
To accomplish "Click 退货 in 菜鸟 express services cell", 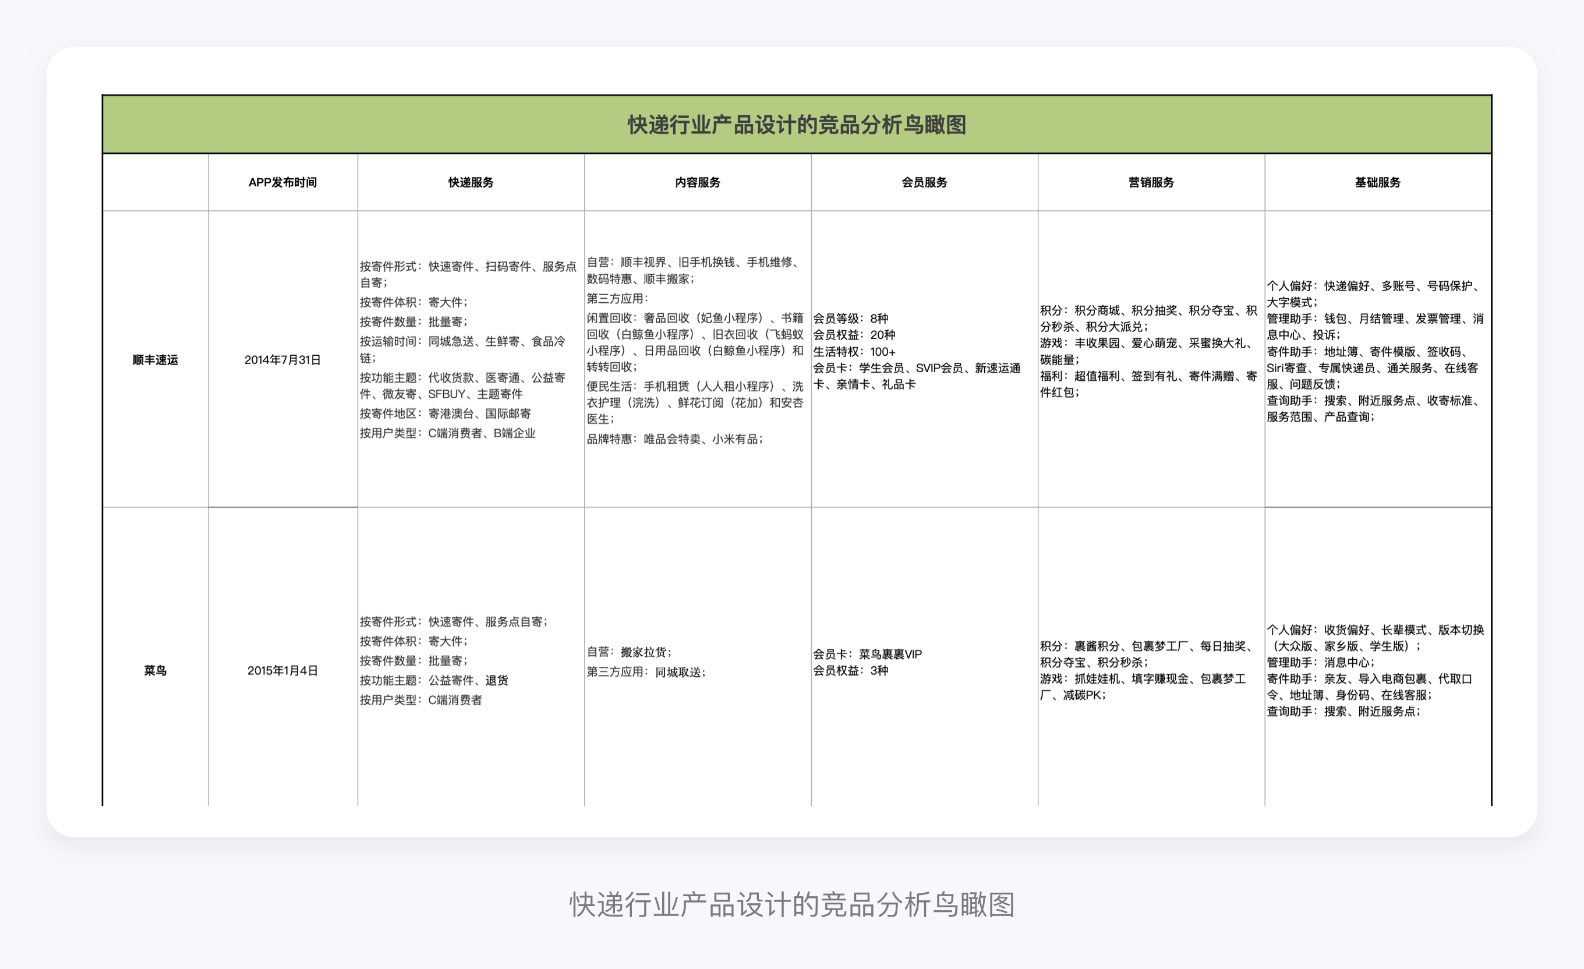I will coord(496,680).
